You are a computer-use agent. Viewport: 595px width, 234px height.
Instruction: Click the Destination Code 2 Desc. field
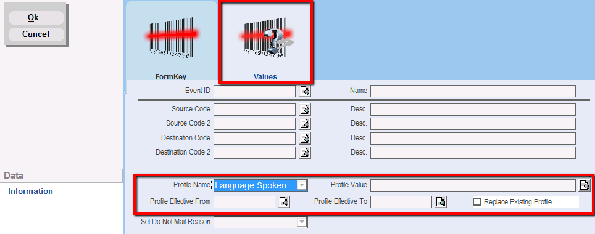point(473,153)
